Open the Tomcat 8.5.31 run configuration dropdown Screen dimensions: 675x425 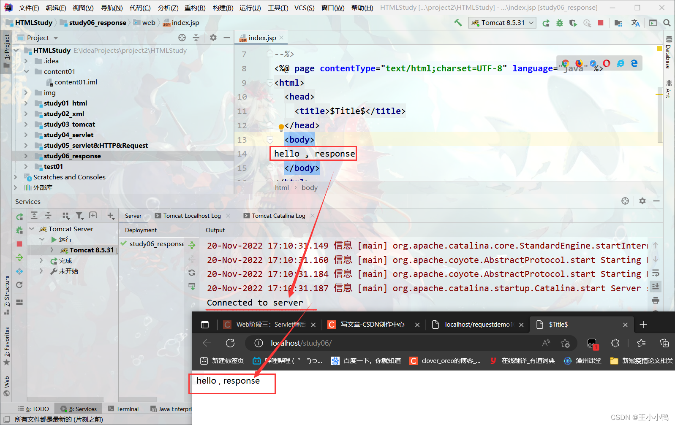502,23
